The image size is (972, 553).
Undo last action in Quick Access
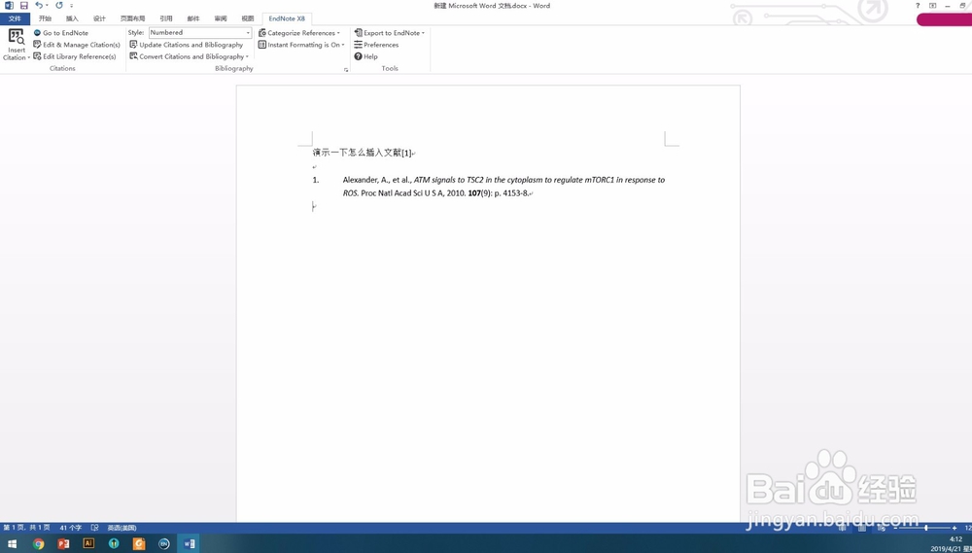[x=39, y=6]
